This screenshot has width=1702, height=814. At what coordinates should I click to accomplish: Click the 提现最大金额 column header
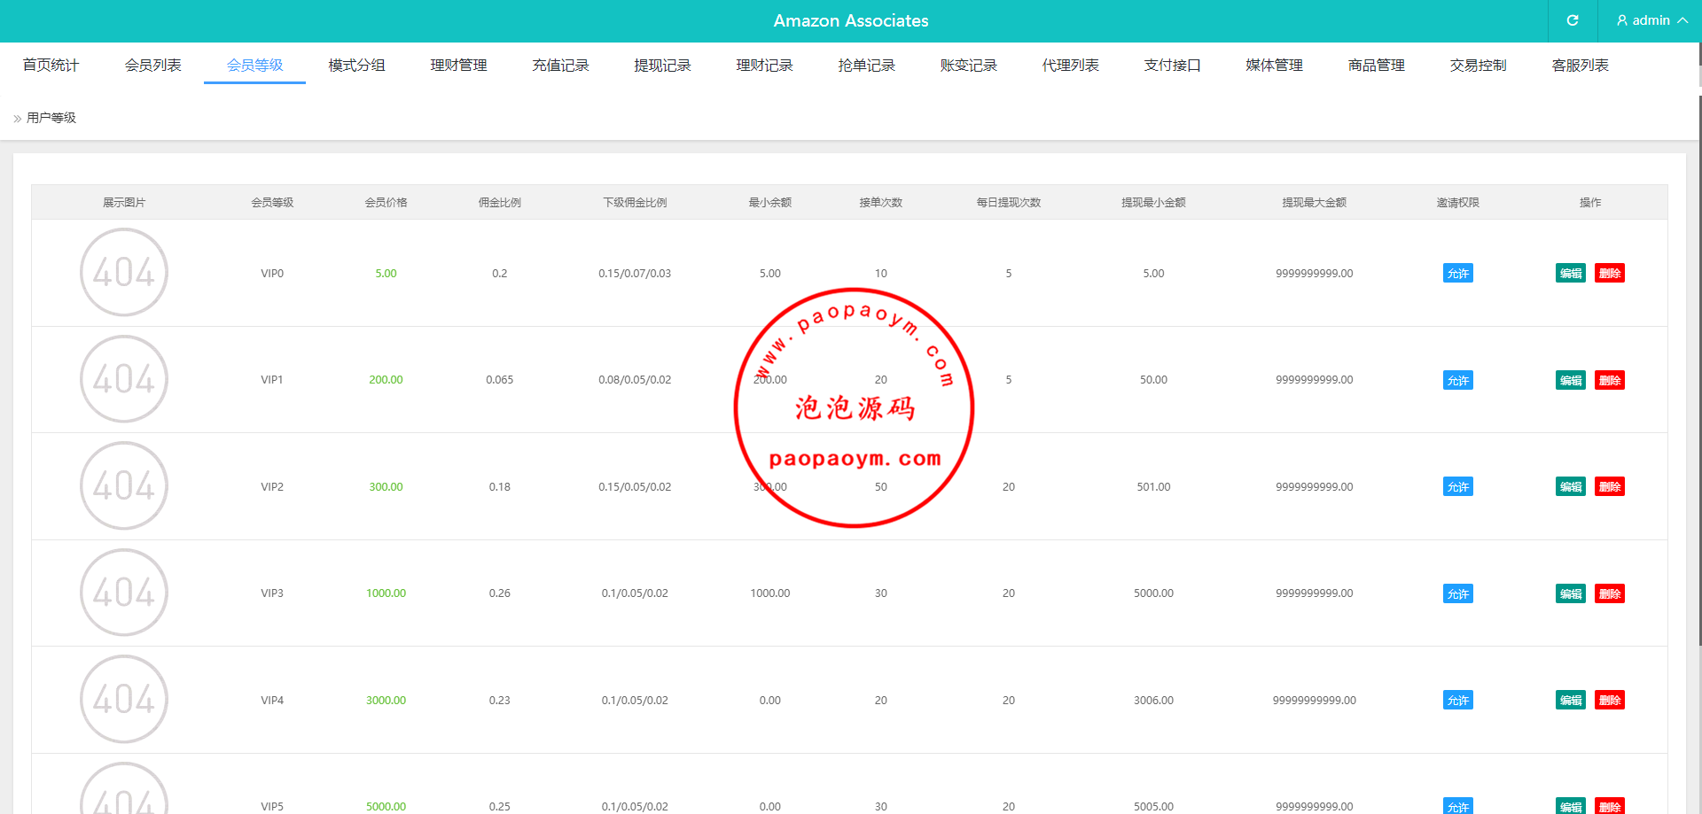tap(1314, 202)
